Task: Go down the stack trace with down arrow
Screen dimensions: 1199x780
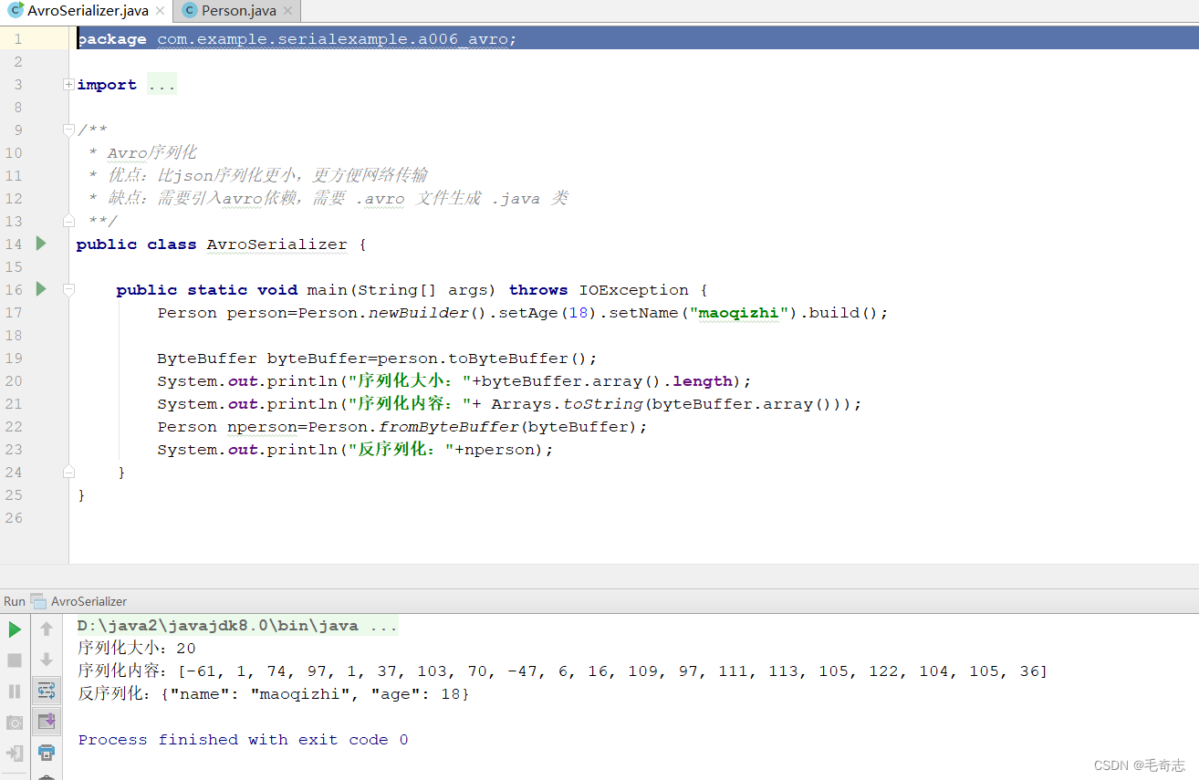Action: (47, 660)
